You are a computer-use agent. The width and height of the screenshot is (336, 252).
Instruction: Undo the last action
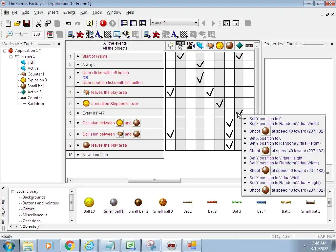click(68, 23)
